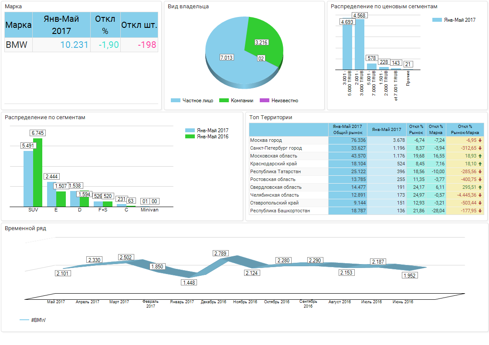Click the green up arrow in Свердловская область row

(480, 188)
